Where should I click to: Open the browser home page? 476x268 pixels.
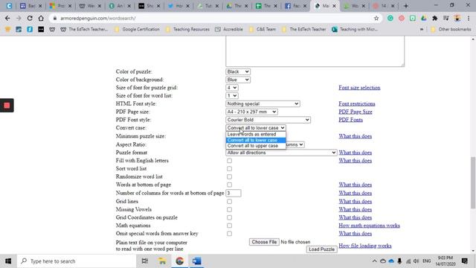pyautogui.click(x=41, y=18)
